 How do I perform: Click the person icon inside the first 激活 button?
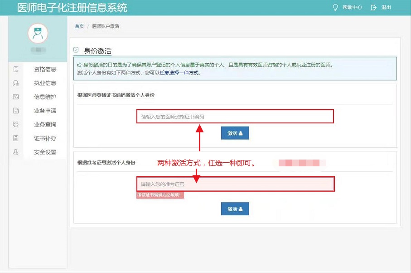[x=241, y=133]
